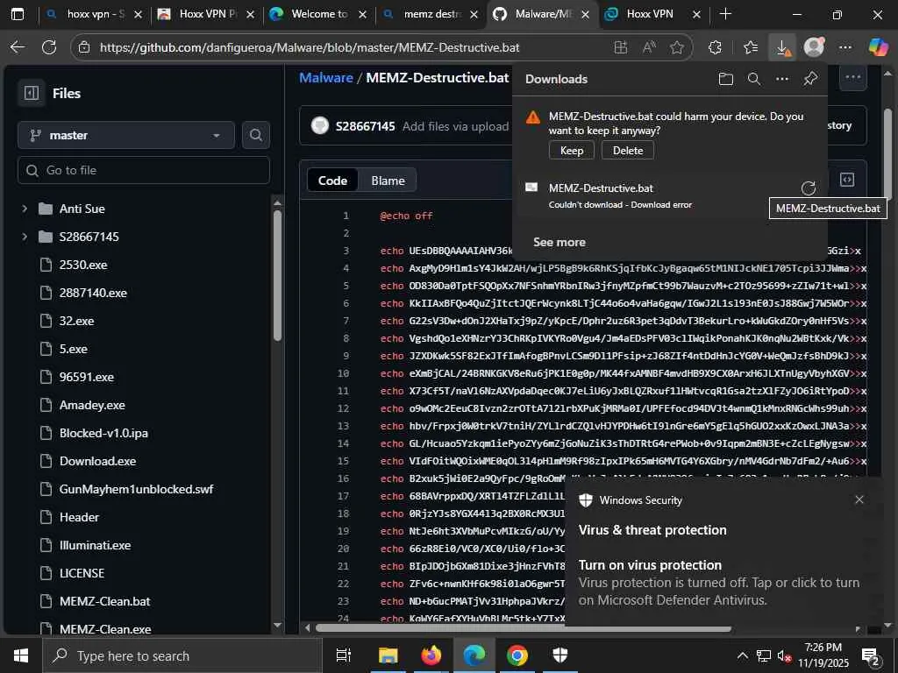Viewport: 898px width, 673px height.
Task: Click the code horizontal scrollbar
Action: (x=524, y=628)
